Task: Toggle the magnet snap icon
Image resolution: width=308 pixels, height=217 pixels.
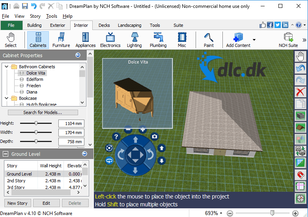Action: pyautogui.click(x=301, y=175)
